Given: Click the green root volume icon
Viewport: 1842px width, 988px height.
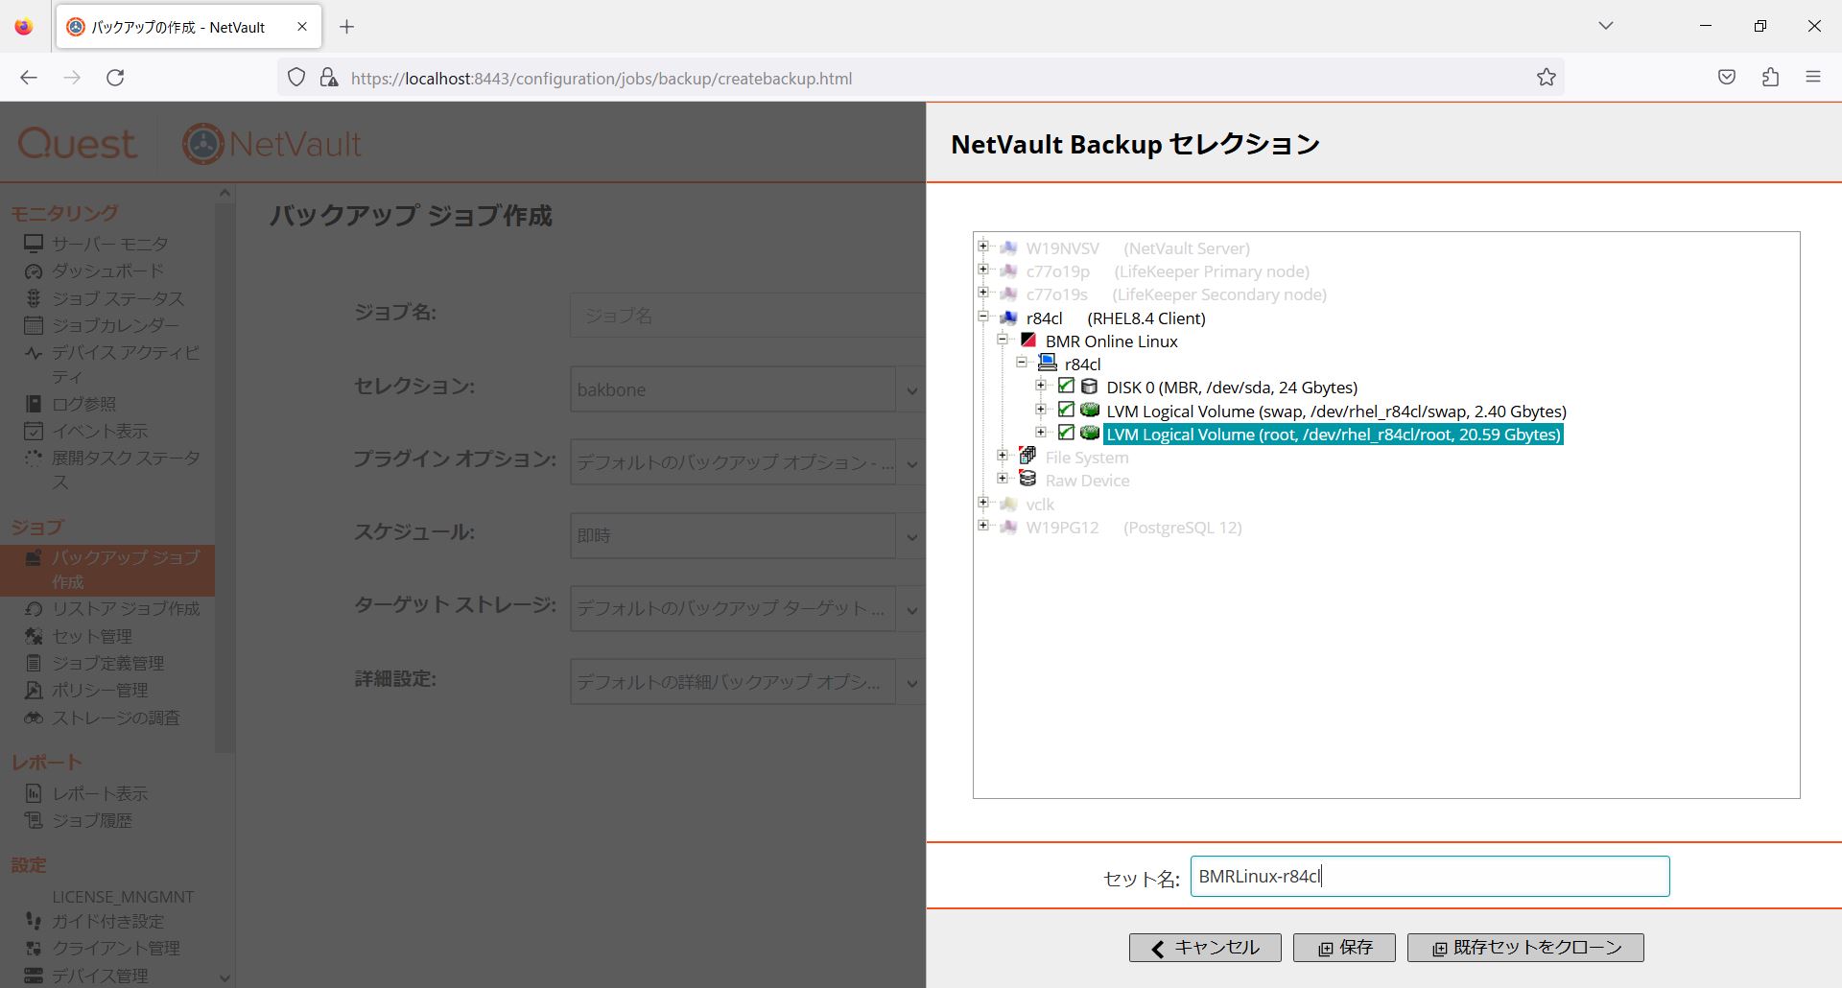Looking at the screenshot, I should [x=1090, y=433].
